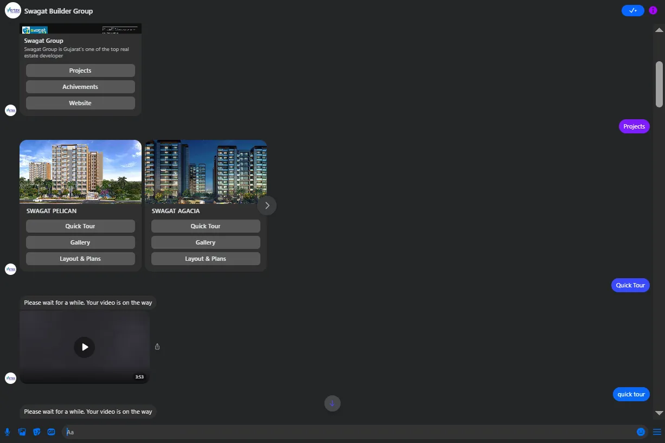Start Quick Tour for Swagat Pelican
The width and height of the screenshot is (665, 443).
point(80,226)
